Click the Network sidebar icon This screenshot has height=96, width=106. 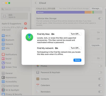[x=3, y=44]
